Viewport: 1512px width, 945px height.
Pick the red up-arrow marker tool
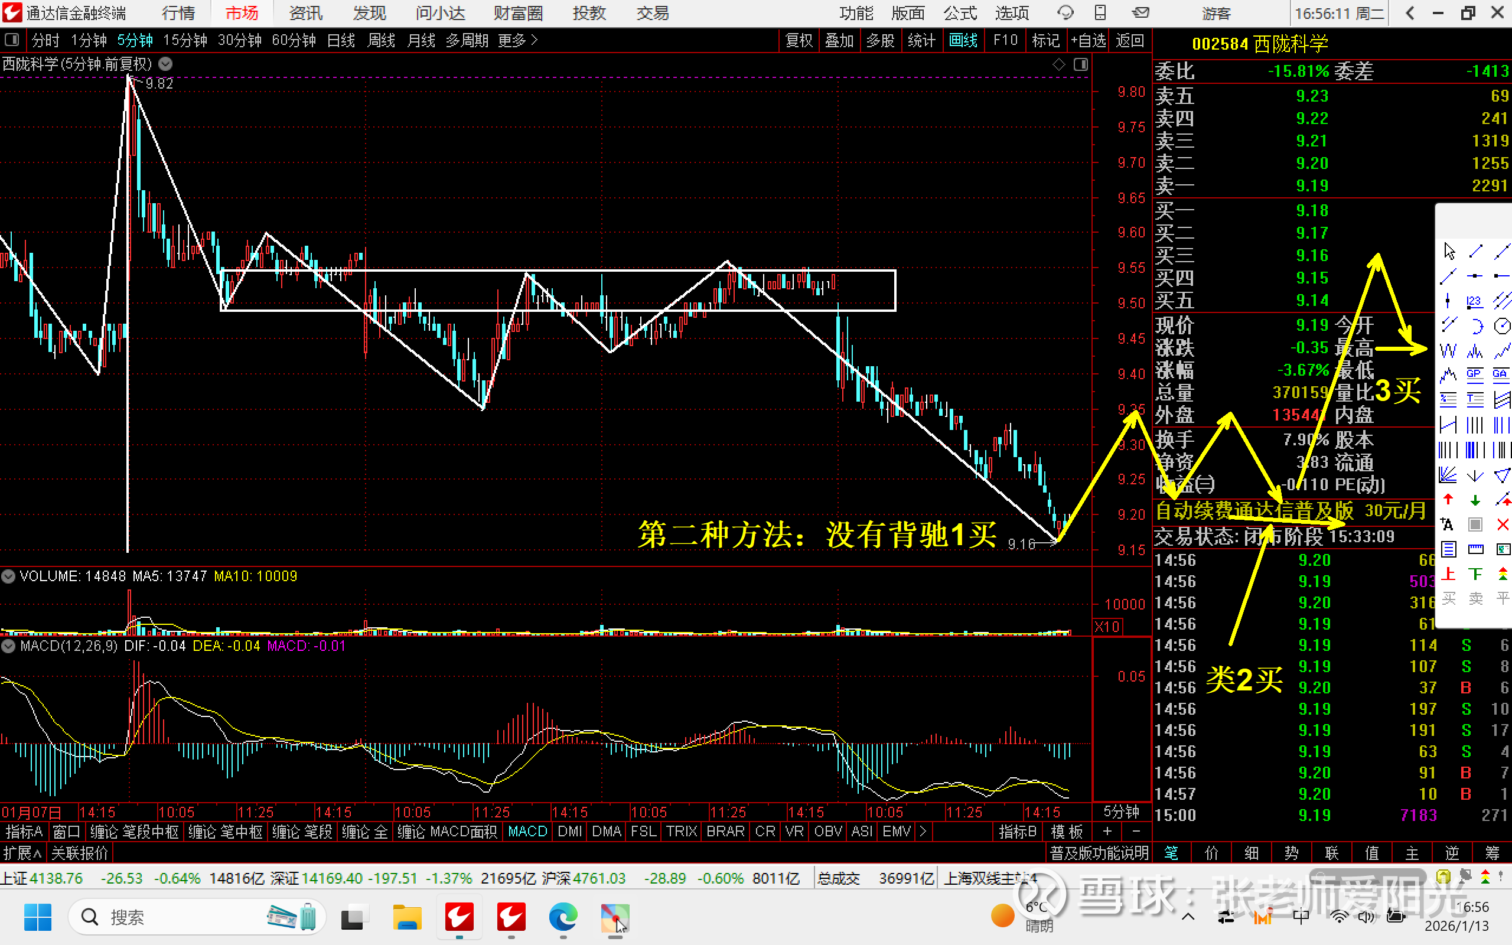coord(1448,500)
